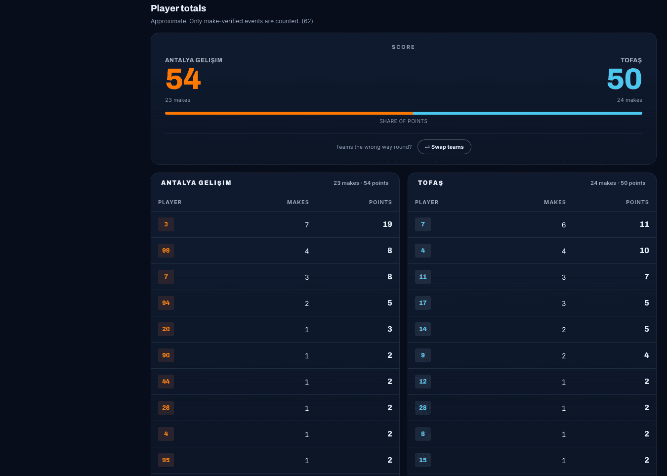Select player 4 badge in Antalya Gelişim table
This screenshot has height=476, width=667.
[x=166, y=434]
